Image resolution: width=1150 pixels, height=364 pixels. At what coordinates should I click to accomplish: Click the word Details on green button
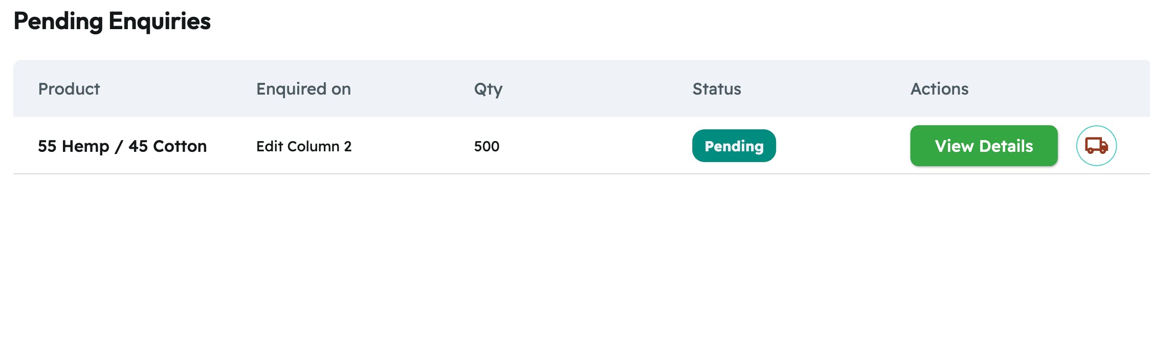[x=1006, y=146]
